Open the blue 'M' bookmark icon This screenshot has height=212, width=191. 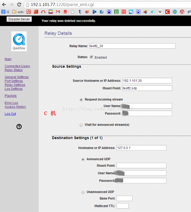pos(131,12)
